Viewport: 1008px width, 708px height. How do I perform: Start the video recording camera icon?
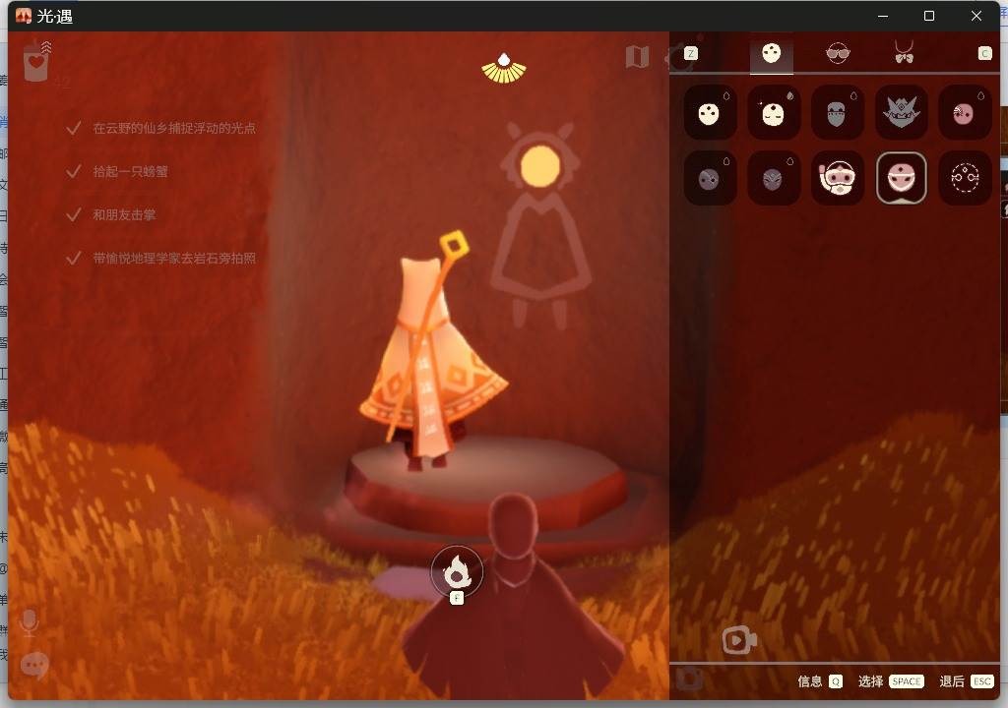coord(739,640)
